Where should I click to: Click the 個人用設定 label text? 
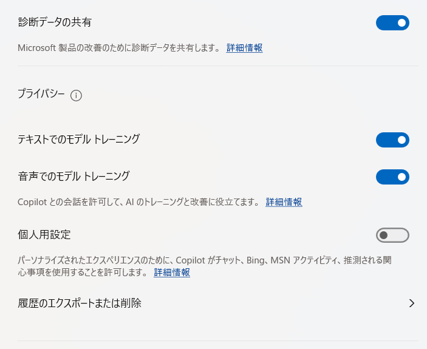pyautogui.click(x=44, y=234)
